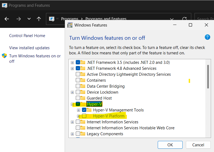Close the Windows Features dialog
This screenshot has width=214, height=152.
(206, 25)
